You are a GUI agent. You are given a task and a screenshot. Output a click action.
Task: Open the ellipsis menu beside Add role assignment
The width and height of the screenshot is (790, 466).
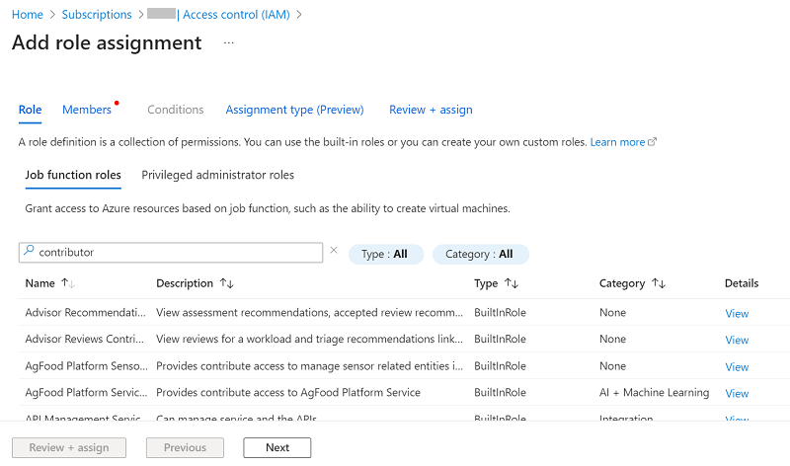(229, 43)
